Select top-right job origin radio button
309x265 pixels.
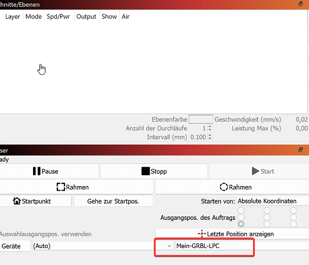pos(293,210)
